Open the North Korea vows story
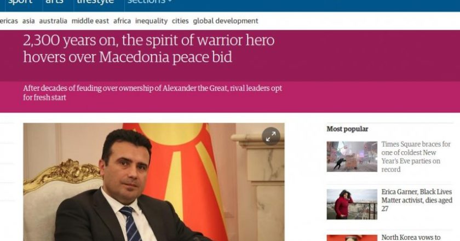Image resolution: width=460 pixels, height=241 pixels. coord(411,237)
